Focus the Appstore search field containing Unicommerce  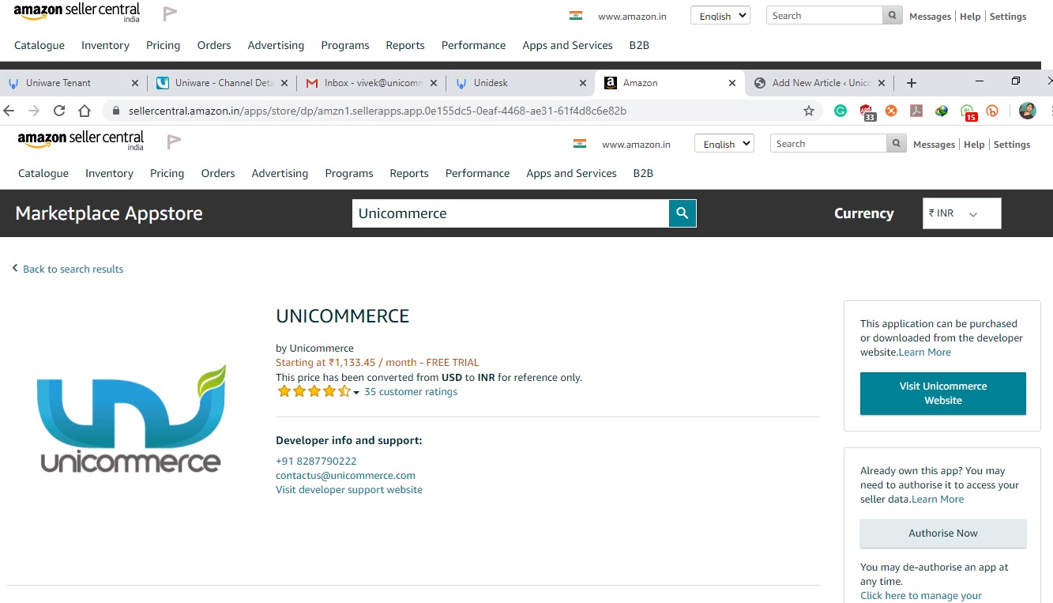(510, 213)
